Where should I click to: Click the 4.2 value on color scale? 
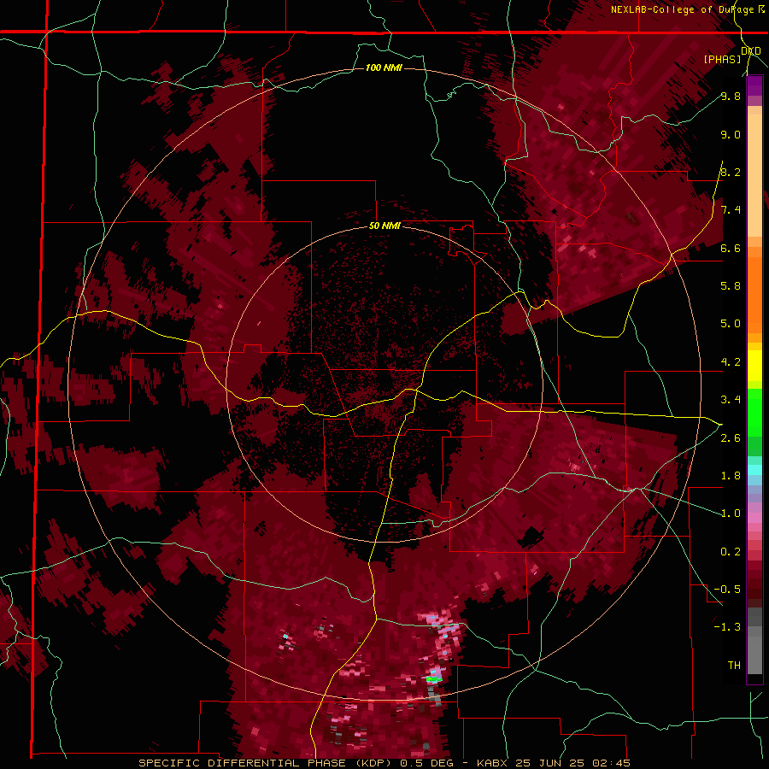tap(731, 362)
